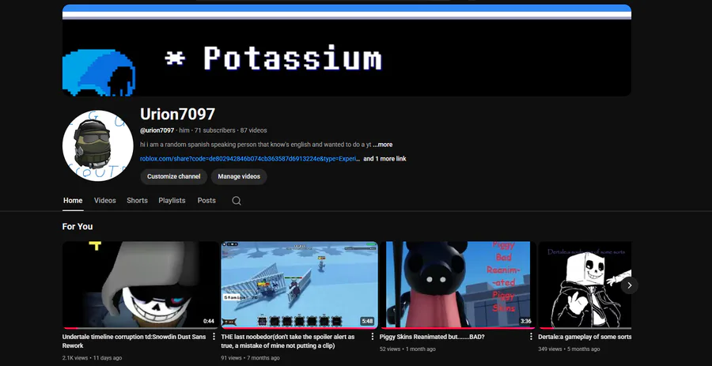712x366 pixels.
Task: Click the '2.1K views • 11 days ago' text
Action: click(x=93, y=358)
